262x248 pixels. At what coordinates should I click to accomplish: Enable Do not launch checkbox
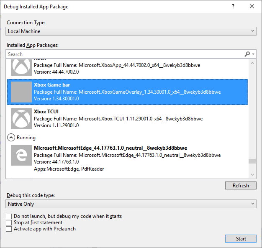9,216
